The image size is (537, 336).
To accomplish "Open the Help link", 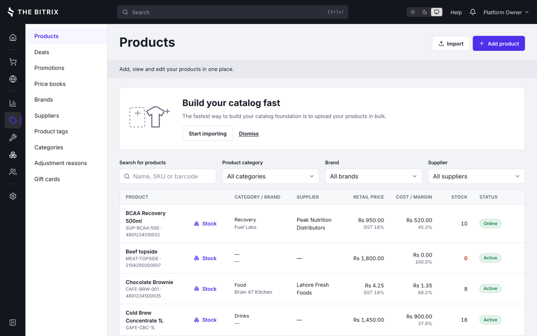I will 456,12.
